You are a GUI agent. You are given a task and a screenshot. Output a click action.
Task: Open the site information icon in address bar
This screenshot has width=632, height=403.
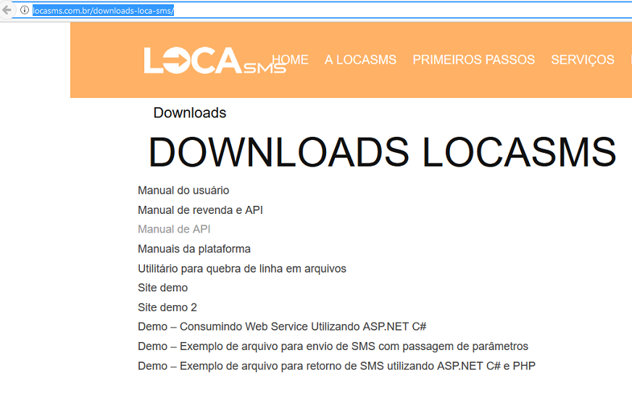point(25,10)
